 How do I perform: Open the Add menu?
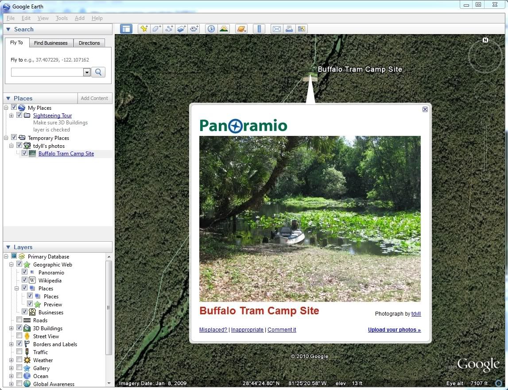click(80, 18)
